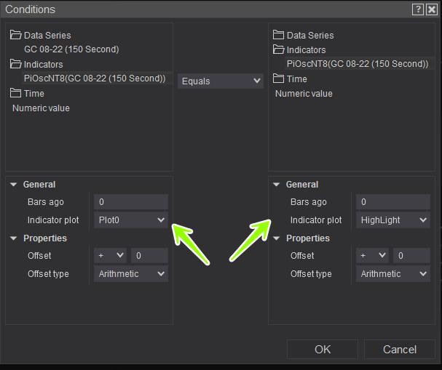Screen dimensions: 442x370
Task: Close the Conditions dialog
Action: pyautogui.click(x=432, y=9)
